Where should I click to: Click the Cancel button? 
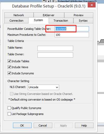(x=43, y=126)
